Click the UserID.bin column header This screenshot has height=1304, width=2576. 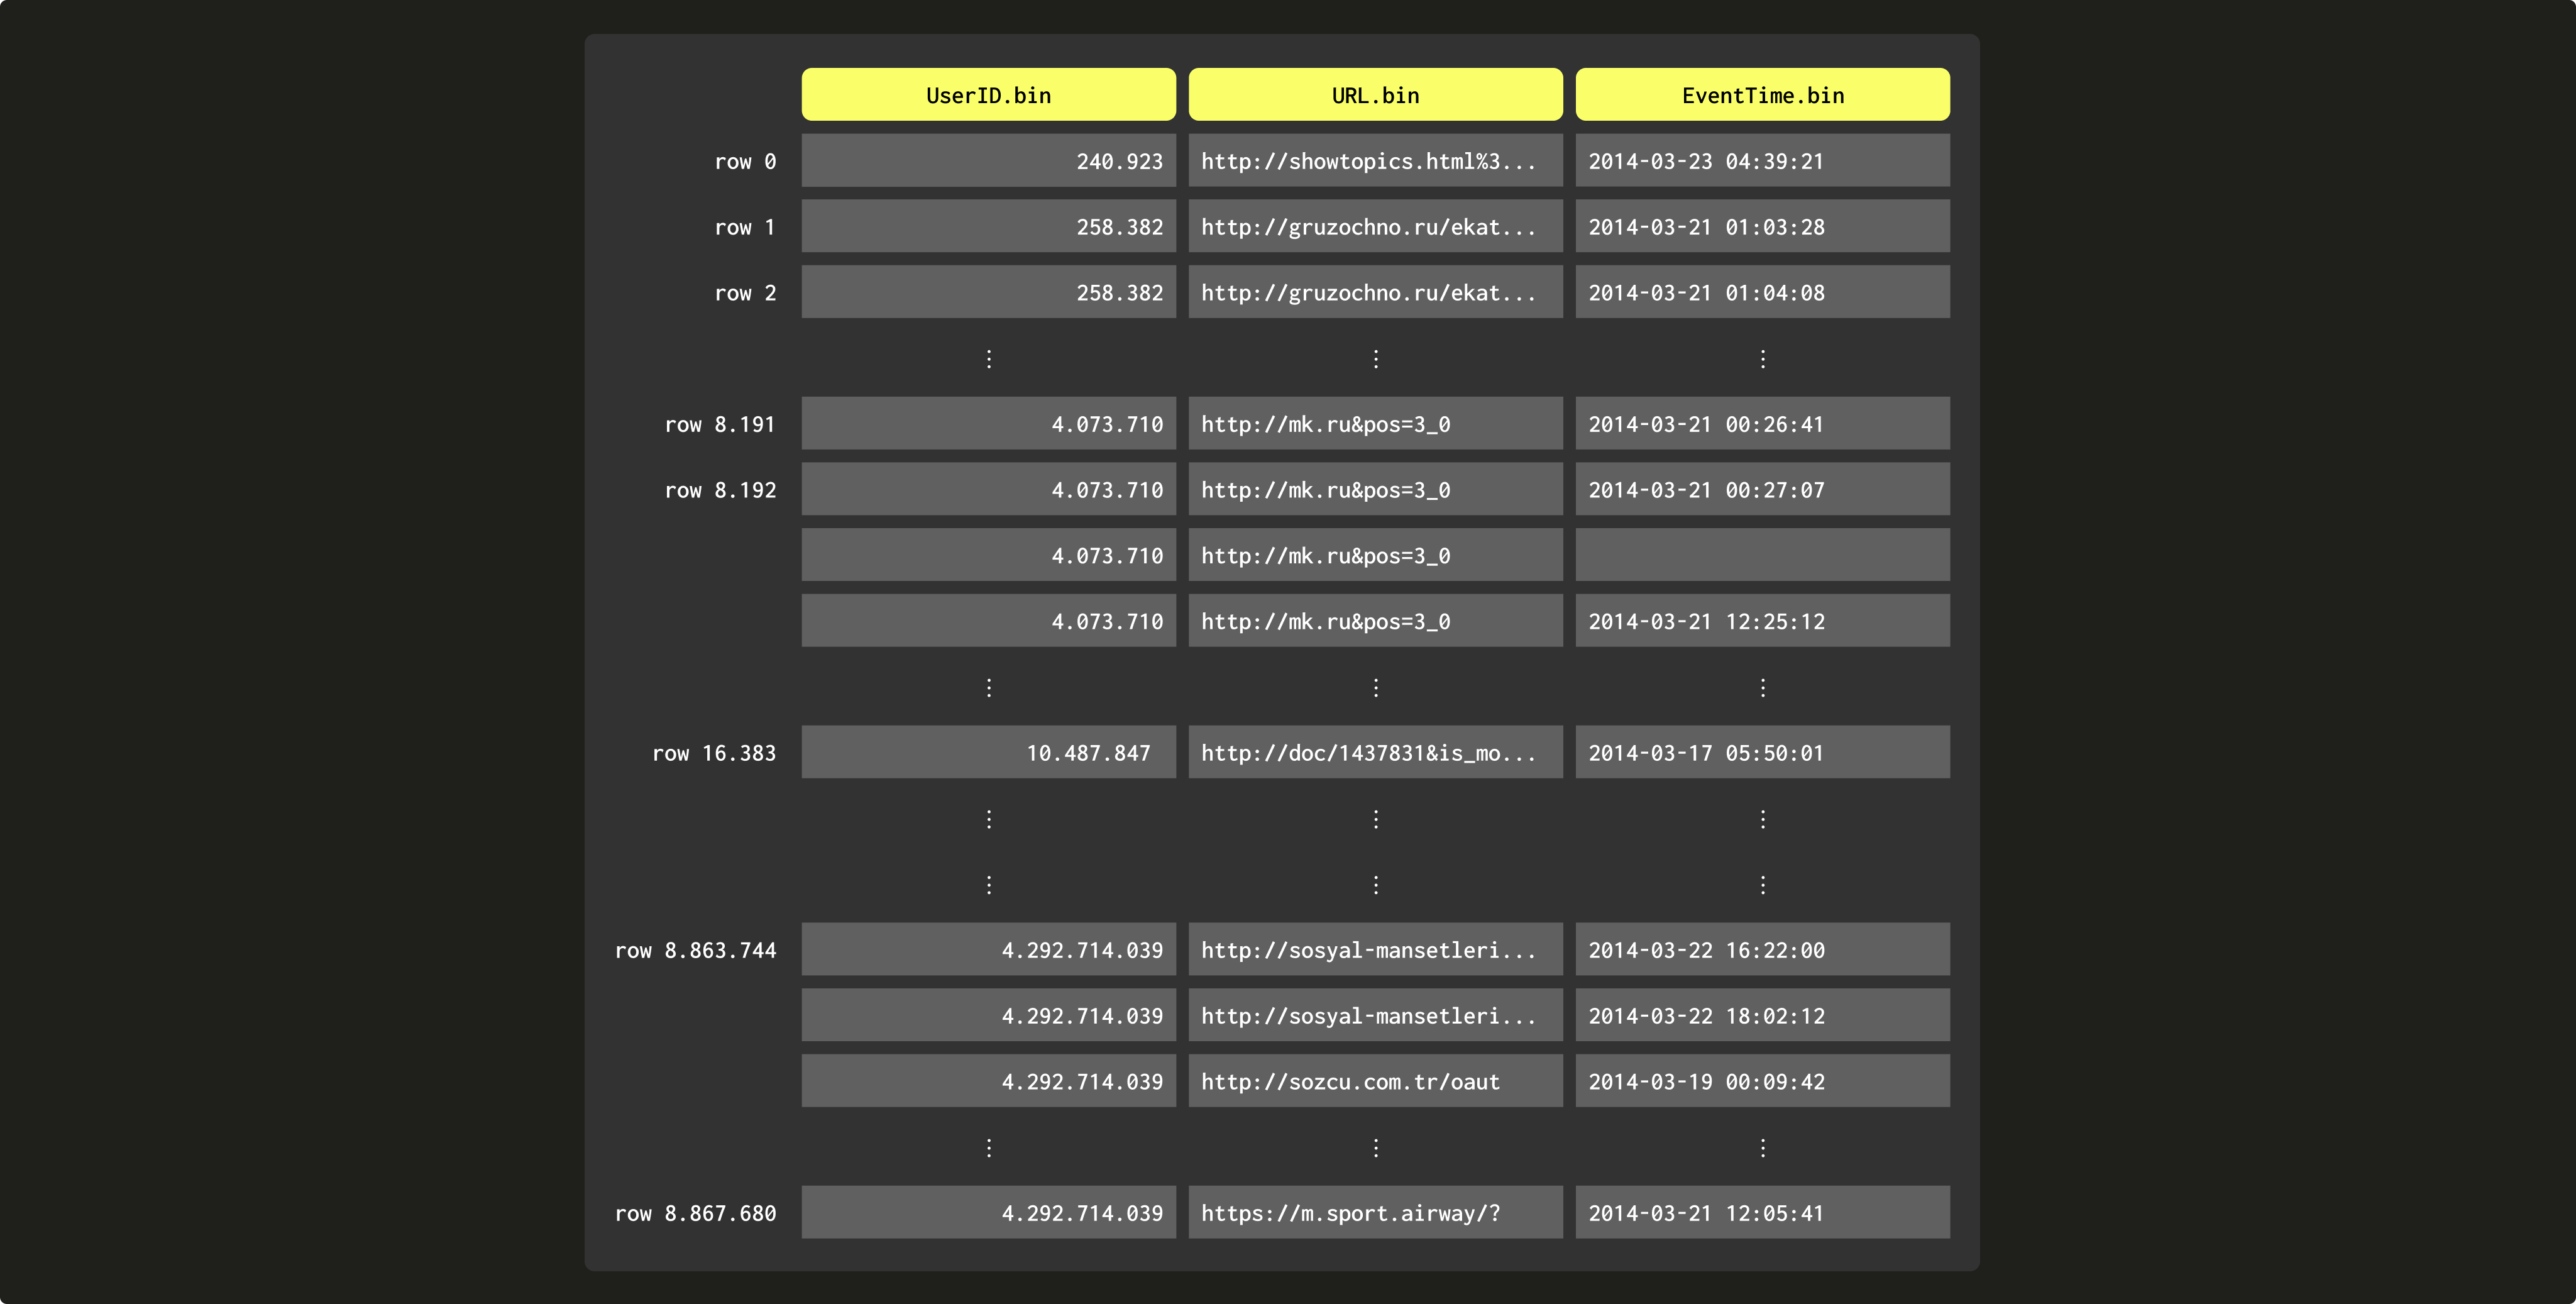pyautogui.click(x=988, y=95)
